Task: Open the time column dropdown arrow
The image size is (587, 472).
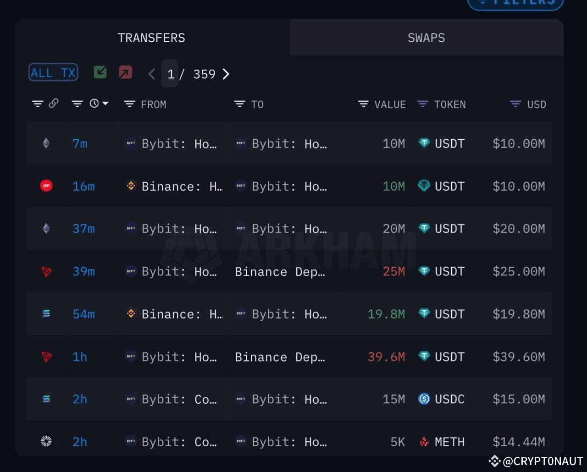Action: point(105,104)
